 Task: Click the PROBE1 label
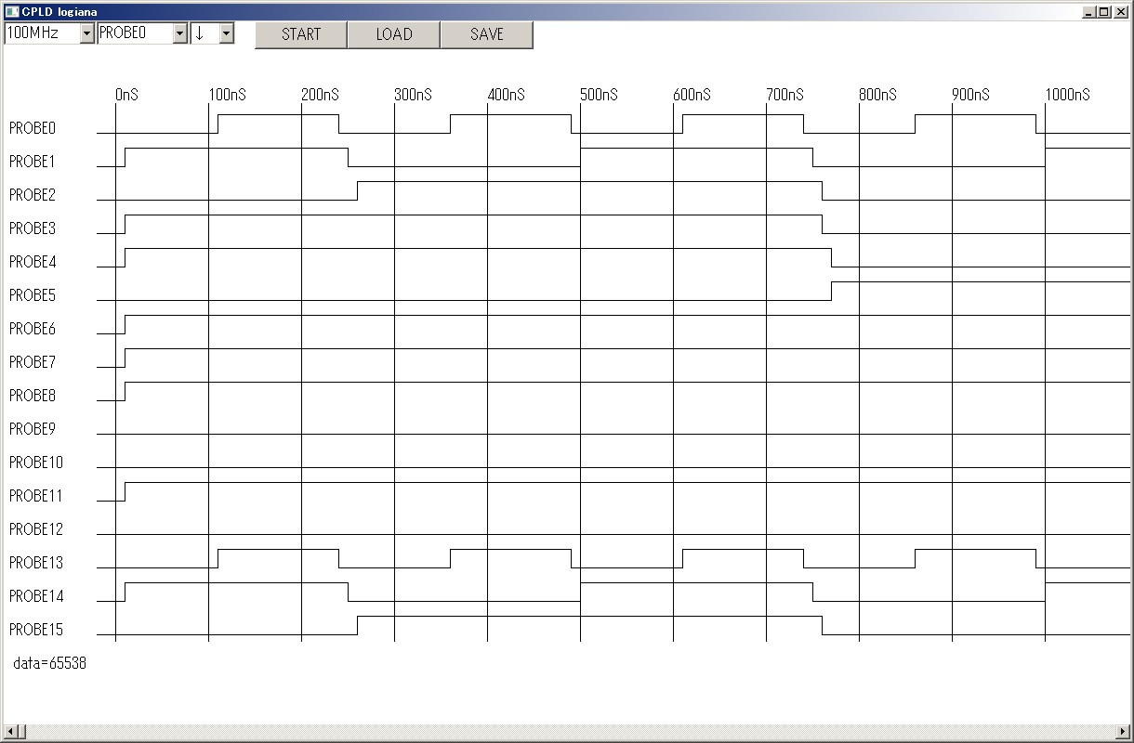click(x=33, y=162)
